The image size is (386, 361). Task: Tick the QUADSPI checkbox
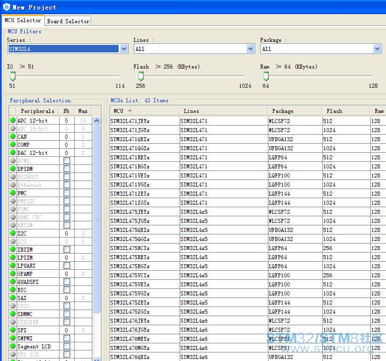click(x=67, y=281)
